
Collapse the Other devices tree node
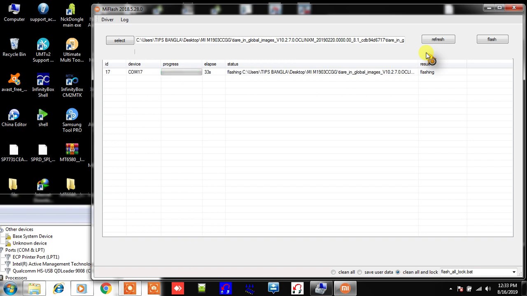(2, 229)
